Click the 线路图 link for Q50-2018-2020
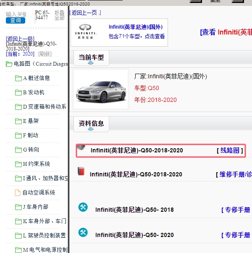The height and width of the screenshot is (253, 252). point(230,151)
